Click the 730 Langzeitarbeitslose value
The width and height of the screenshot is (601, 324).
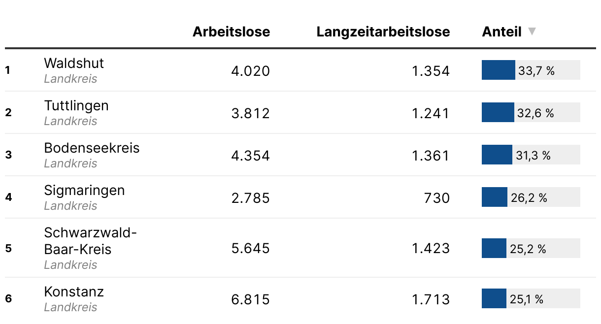pyautogui.click(x=436, y=198)
